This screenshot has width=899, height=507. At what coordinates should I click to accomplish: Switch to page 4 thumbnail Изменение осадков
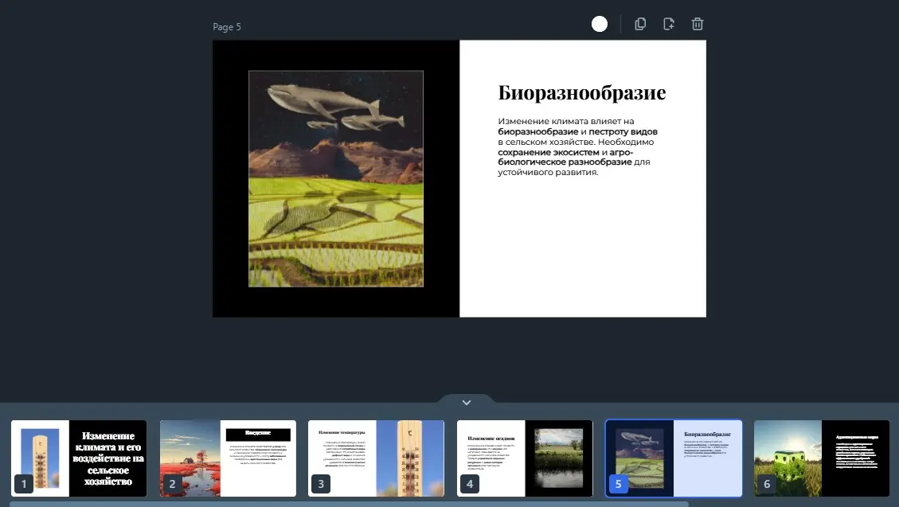(x=525, y=458)
